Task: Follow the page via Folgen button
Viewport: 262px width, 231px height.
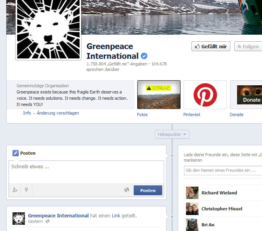Action: pyautogui.click(x=248, y=46)
